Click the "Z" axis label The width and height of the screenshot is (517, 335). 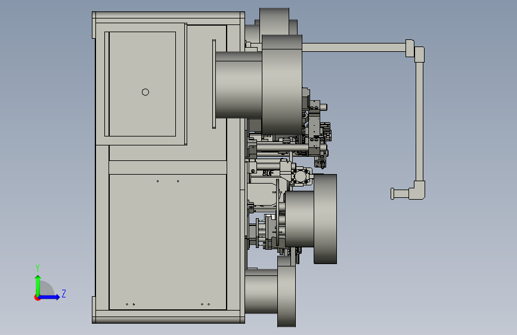(x=64, y=294)
